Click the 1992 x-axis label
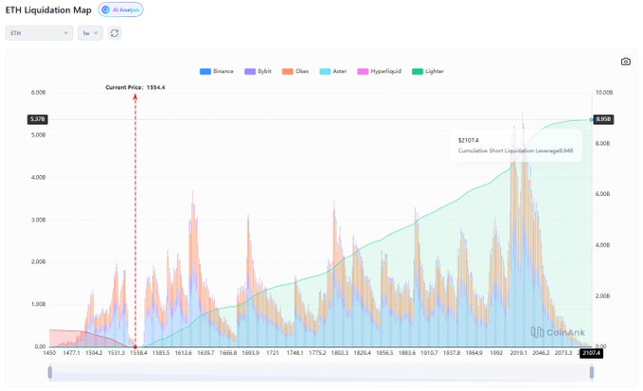The width and height of the screenshot is (643, 391). point(496,352)
